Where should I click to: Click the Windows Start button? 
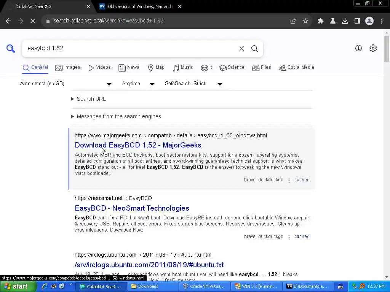point(18,287)
